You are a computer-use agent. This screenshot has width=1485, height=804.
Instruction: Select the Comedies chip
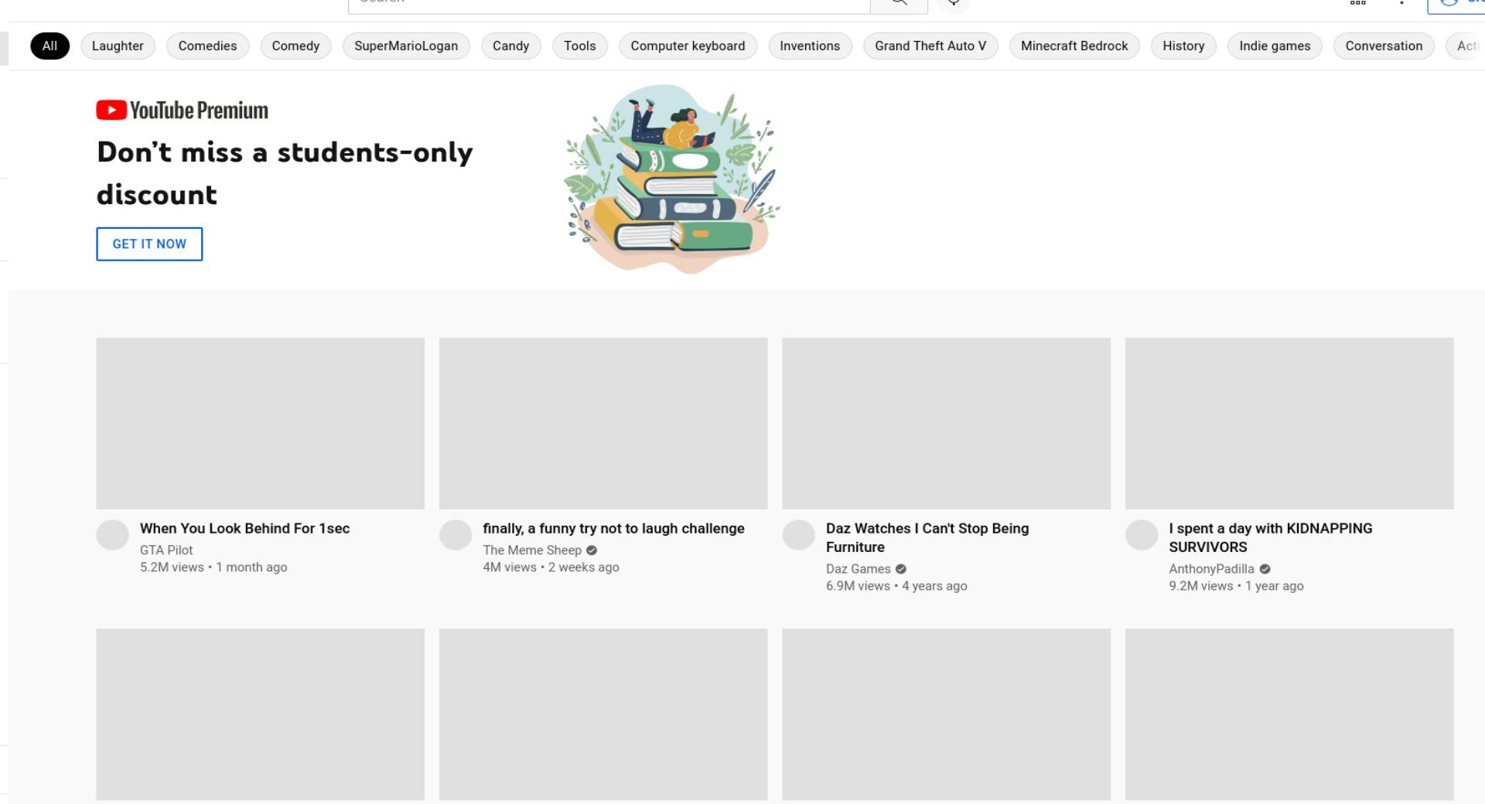(207, 46)
